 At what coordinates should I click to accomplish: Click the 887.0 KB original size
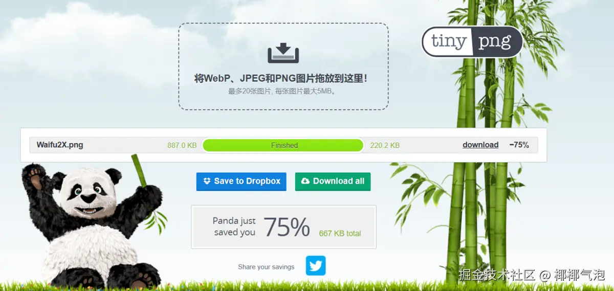(182, 145)
